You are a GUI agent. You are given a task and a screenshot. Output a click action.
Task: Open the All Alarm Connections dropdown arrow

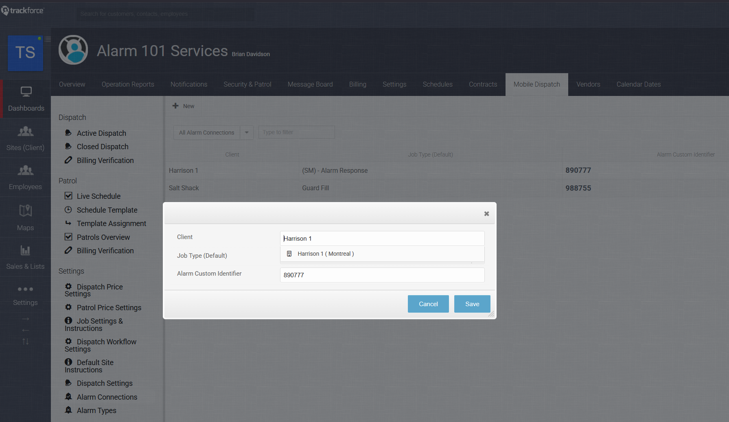[247, 133]
